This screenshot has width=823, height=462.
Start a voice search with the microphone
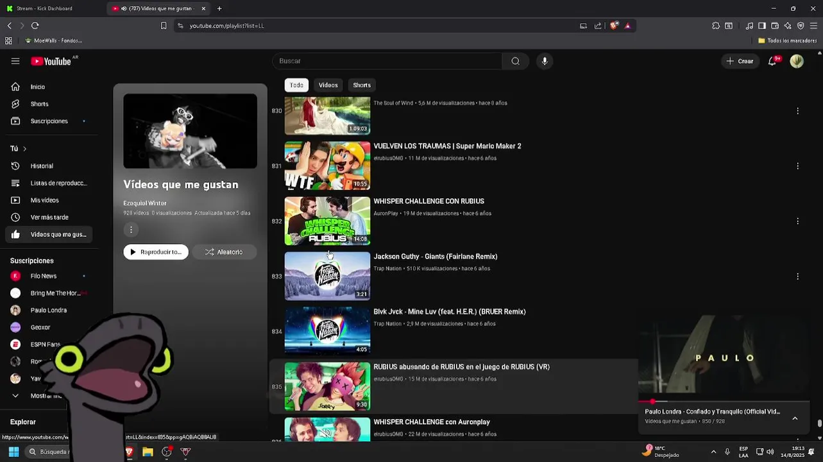(545, 61)
